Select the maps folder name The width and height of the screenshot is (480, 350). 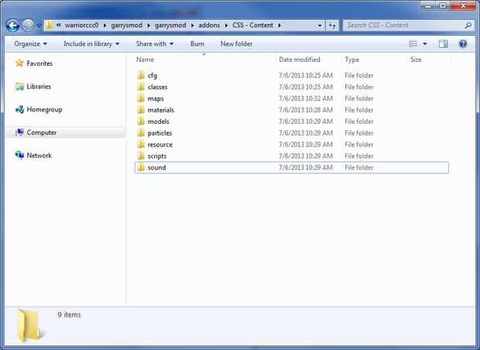pos(156,98)
